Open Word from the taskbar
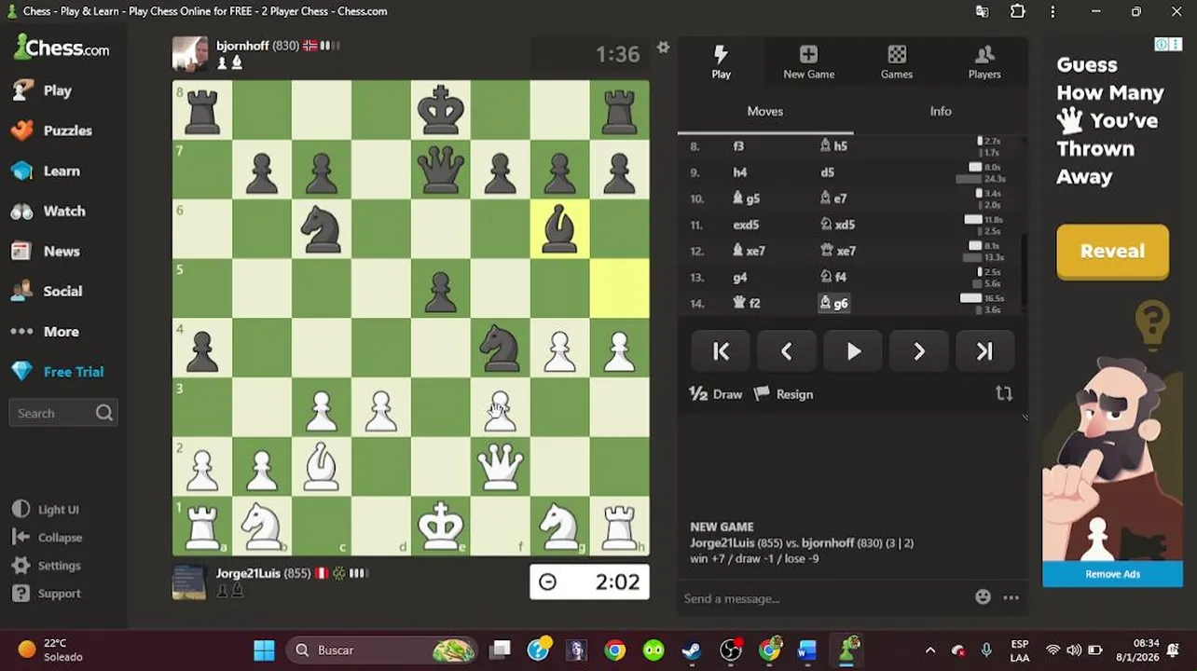Image resolution: width=1197 pixels, height=671 pixels. [x=807, y=650]
